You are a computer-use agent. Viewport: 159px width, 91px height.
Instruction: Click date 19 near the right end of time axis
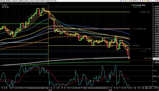139,88
